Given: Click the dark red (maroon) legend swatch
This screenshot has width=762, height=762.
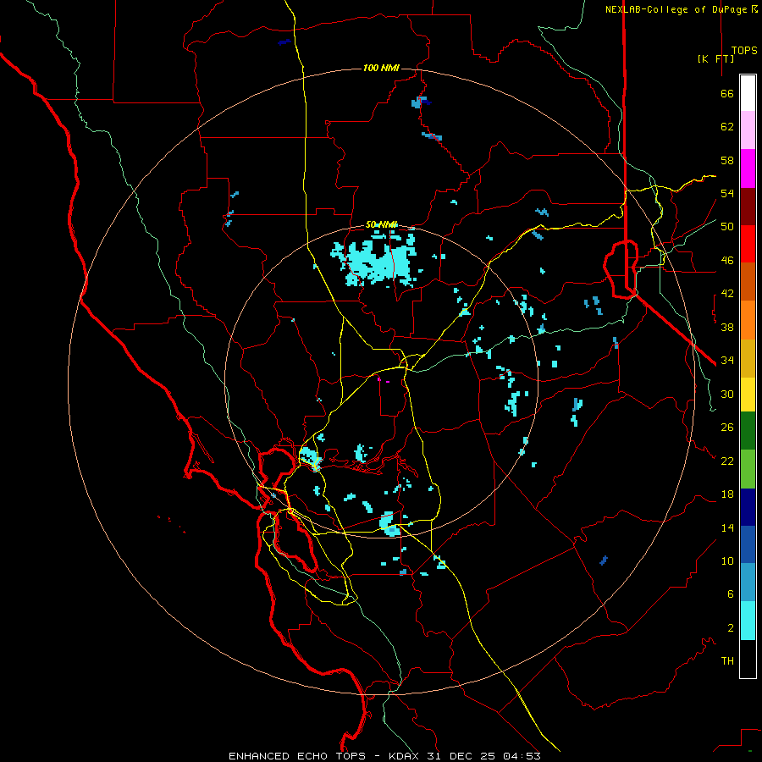Looking at the screenshot, I should pos(748,207).
